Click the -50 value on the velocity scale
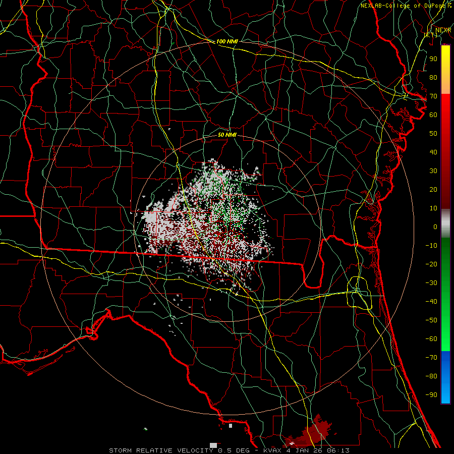Image resolution: width=454 pixels, height=454 pixels. pyautogui.click(x=431, y=320)
